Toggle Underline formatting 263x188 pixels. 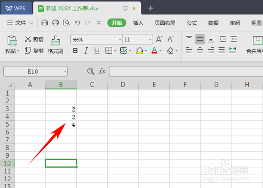[97, 50]
